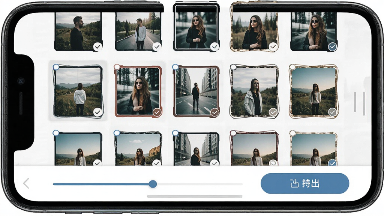Toggle checkmark on top-row woman in blurred forest
The image size is (384, 216).
pyautogui.click(x=214, y=46)
